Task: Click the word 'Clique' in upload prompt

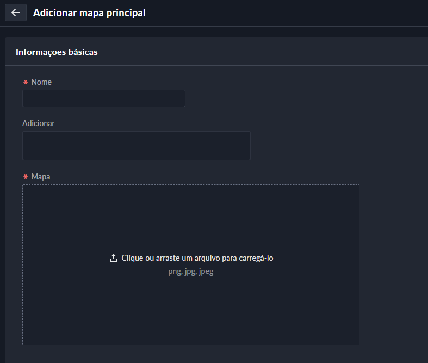Action: 133,258
